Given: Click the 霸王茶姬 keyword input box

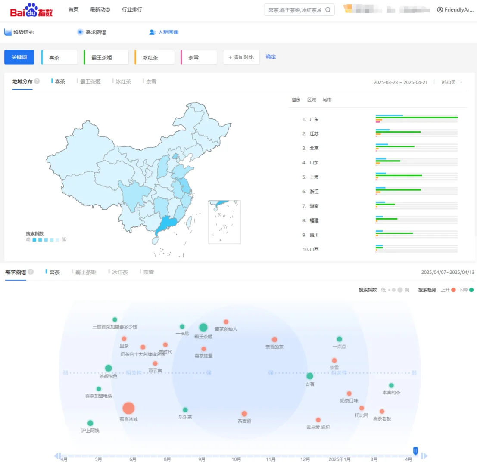Looking at the screenshot, I should pyautogui.click(x=106, y=57).
